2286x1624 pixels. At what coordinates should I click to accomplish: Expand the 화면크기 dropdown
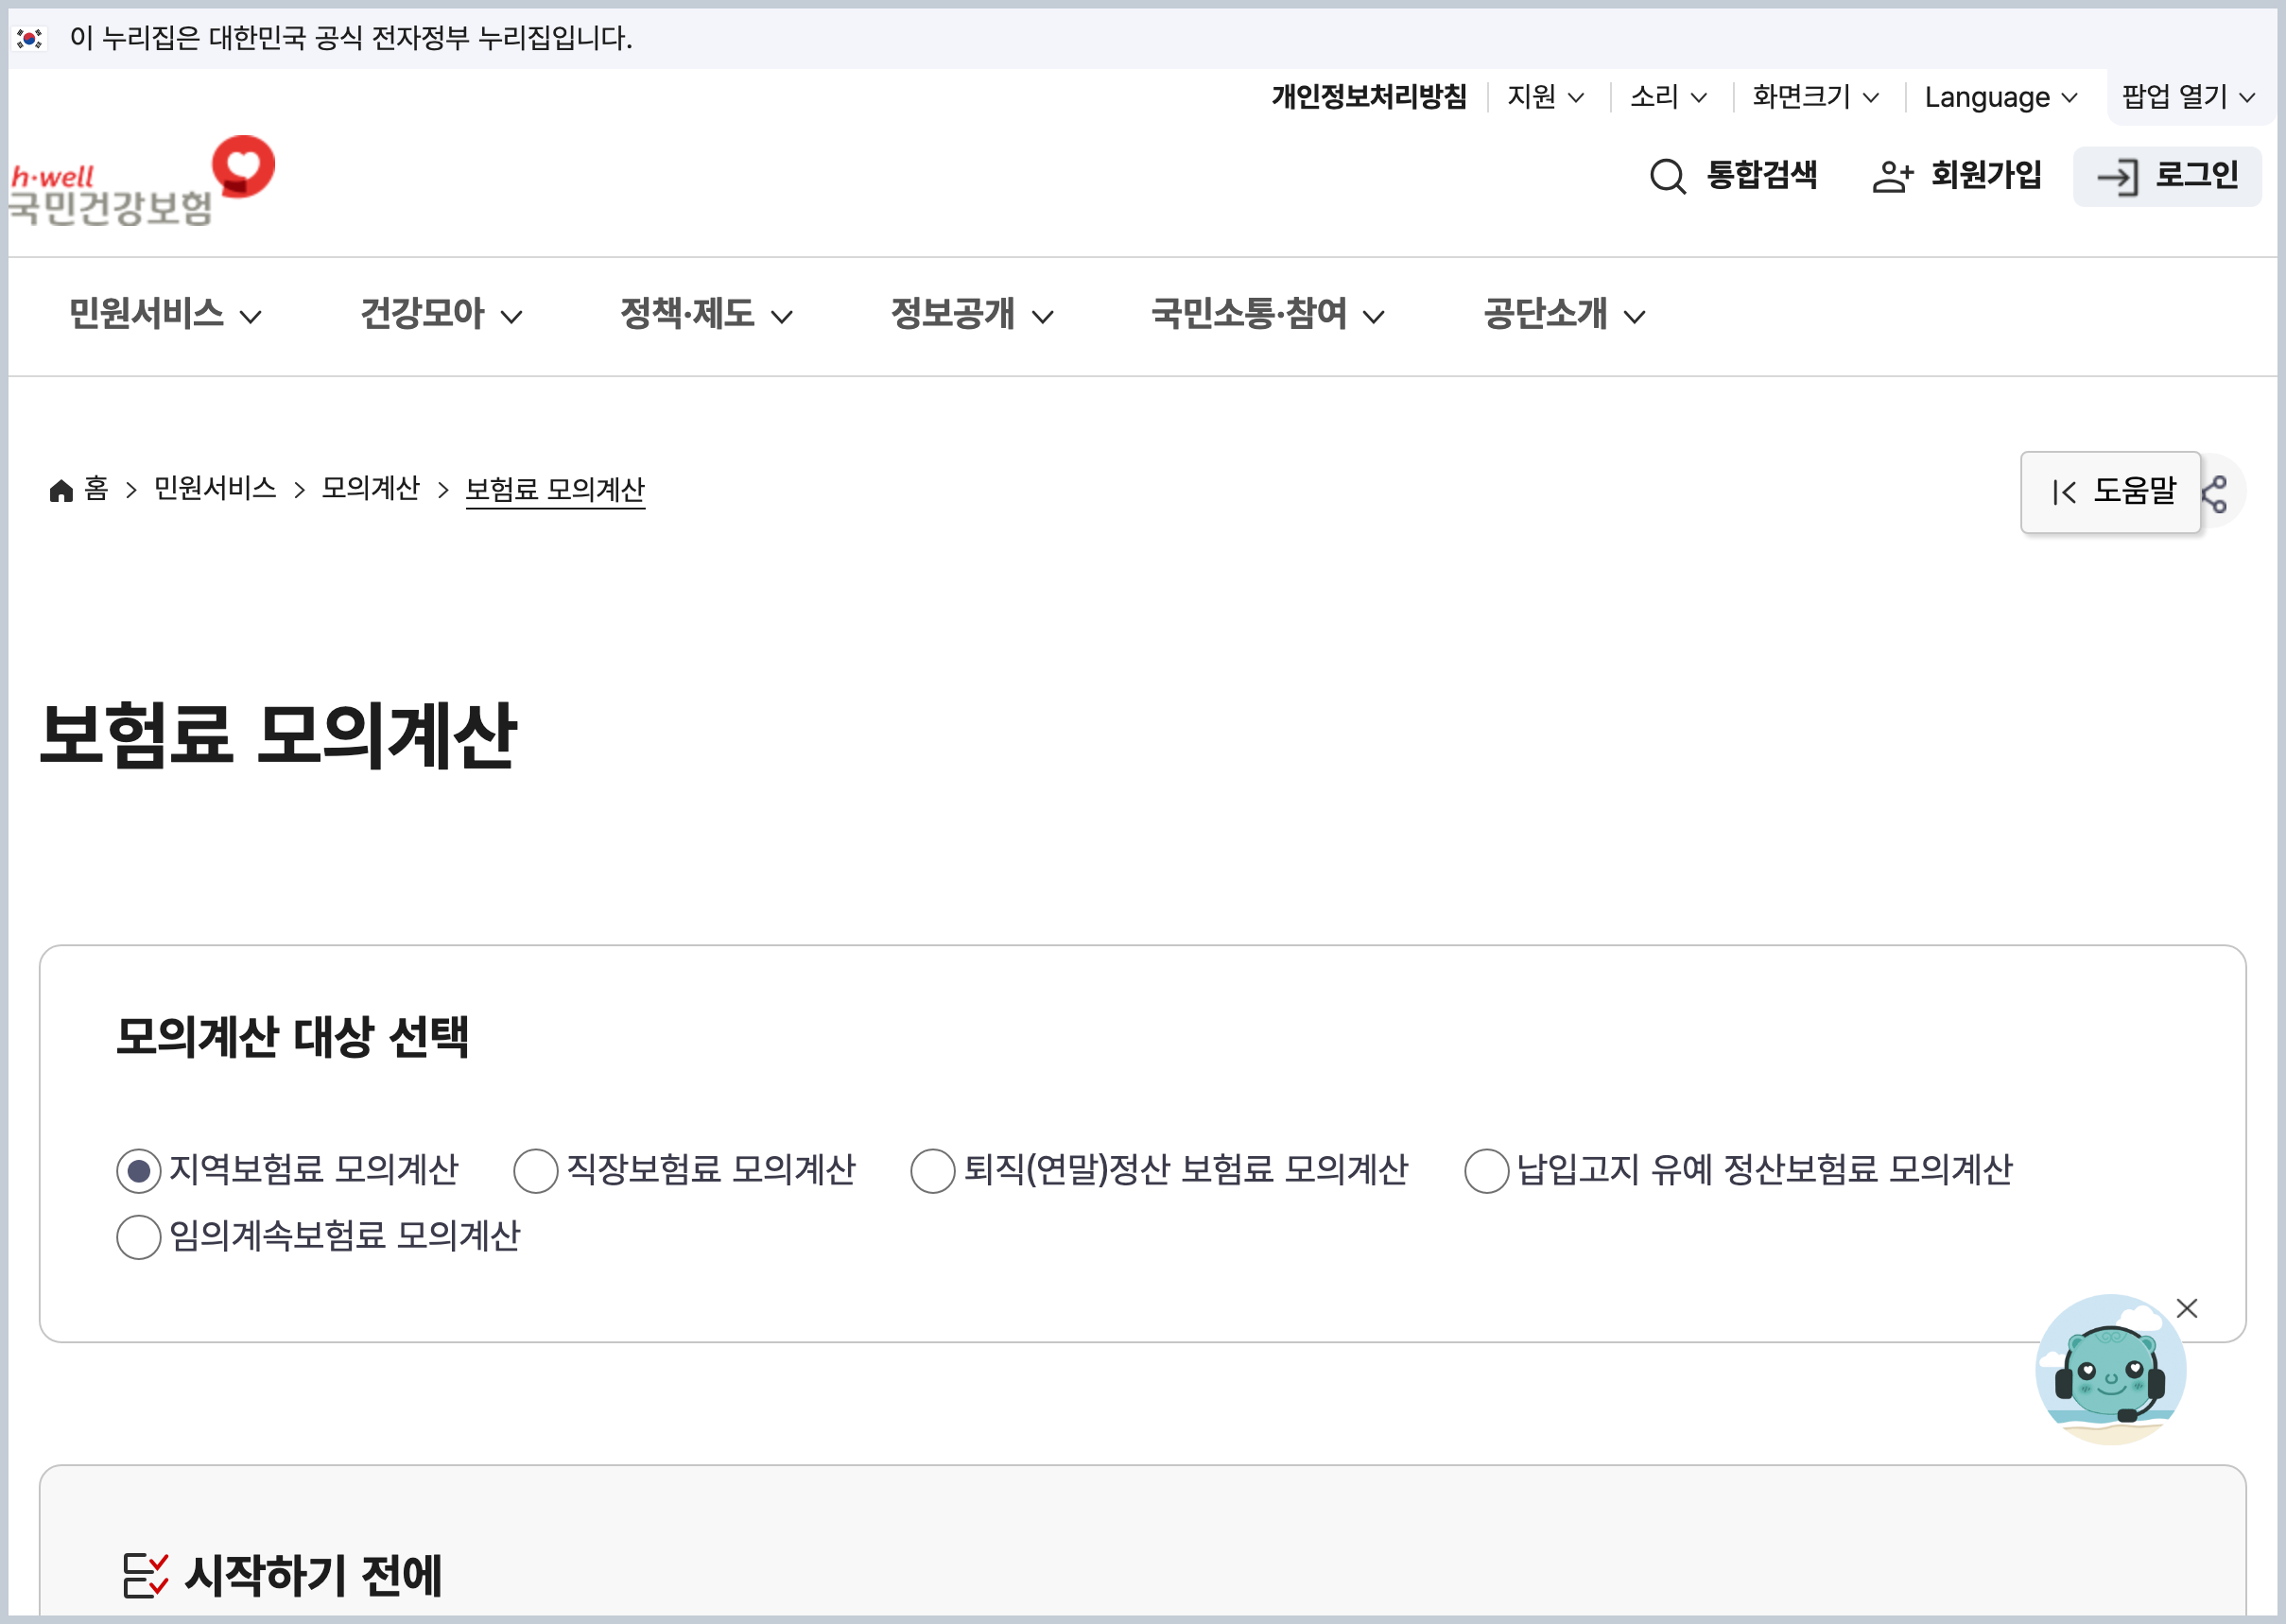pyautogui.click(x=1815, y=96)
